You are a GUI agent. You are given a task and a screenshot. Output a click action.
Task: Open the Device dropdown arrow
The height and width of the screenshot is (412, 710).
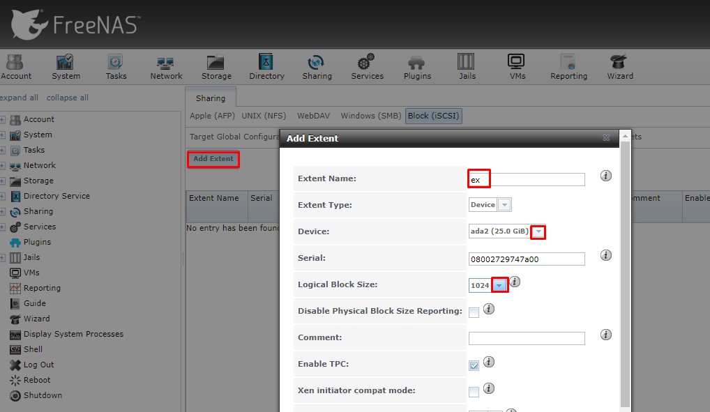point(538,232)
